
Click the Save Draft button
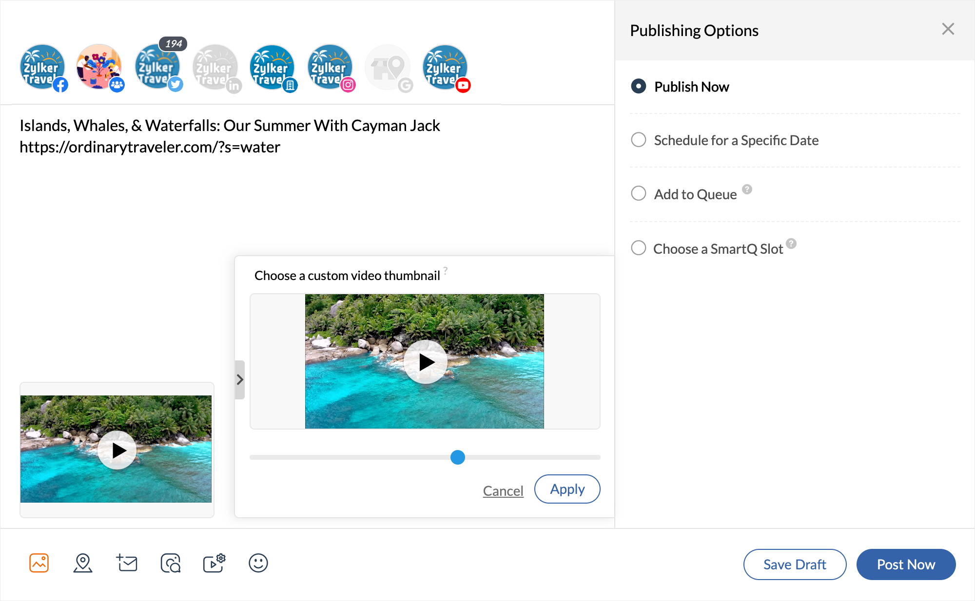795,564
